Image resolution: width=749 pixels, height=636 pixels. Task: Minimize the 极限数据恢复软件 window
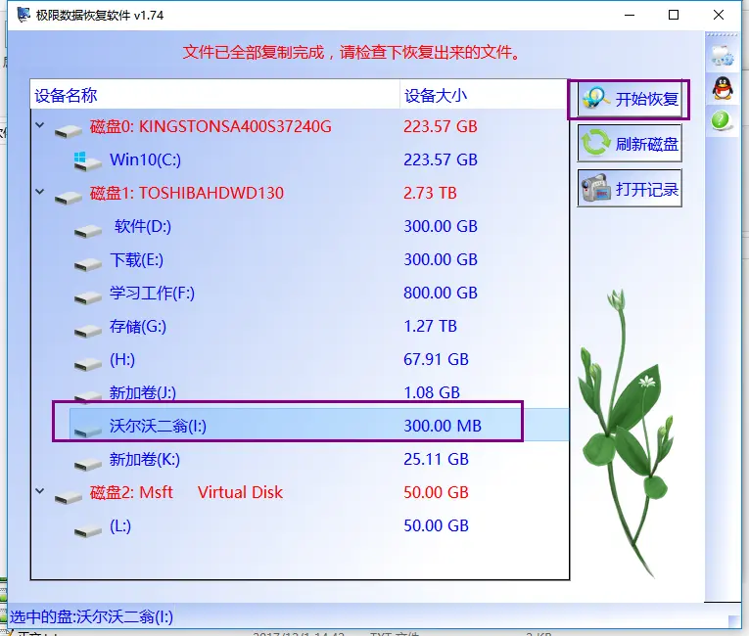click(630, 15)
